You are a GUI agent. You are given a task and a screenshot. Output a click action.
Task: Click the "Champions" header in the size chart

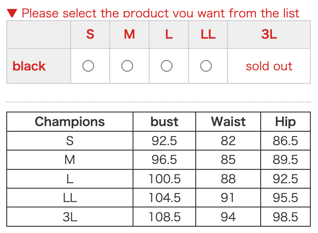pos(70,121)
